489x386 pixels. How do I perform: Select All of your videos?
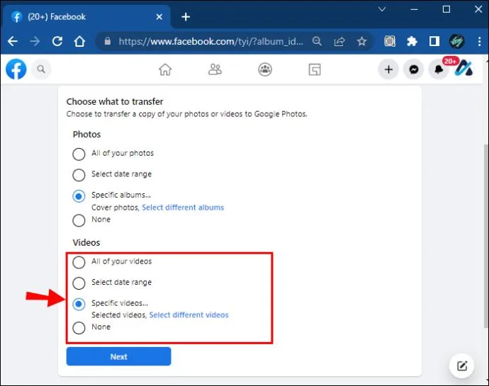pyautogui.click(x=79, y=262)
